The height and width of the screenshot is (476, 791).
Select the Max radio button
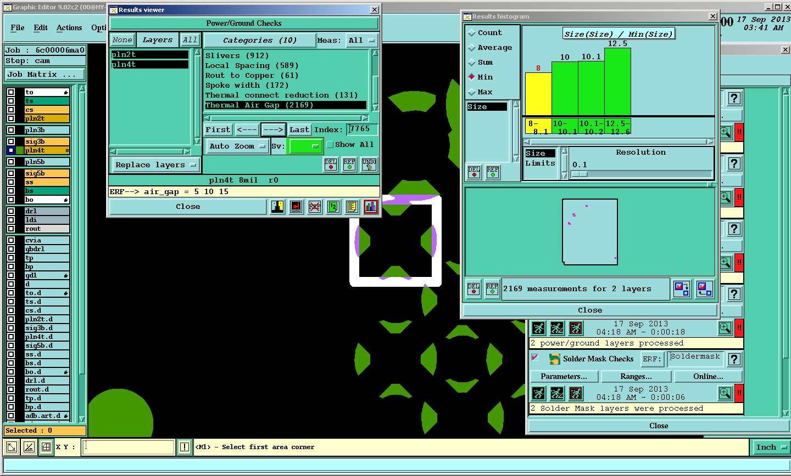pyautogui.click(x=472, y=92)
